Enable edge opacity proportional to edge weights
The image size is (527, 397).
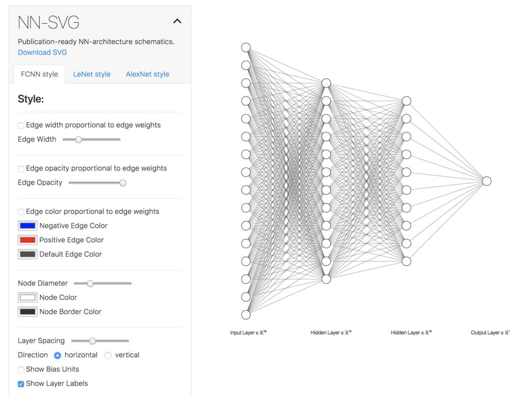[x=21, y=168]
